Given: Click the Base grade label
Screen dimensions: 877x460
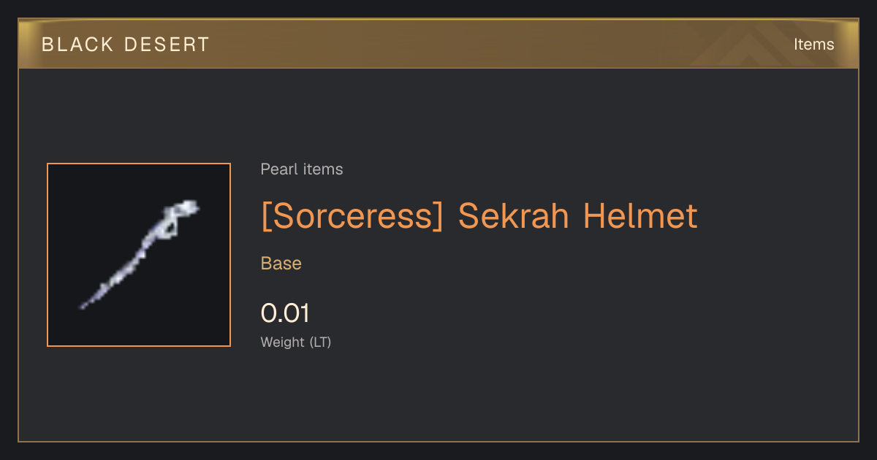Looking at the screenshot, I should coord(281,264).
